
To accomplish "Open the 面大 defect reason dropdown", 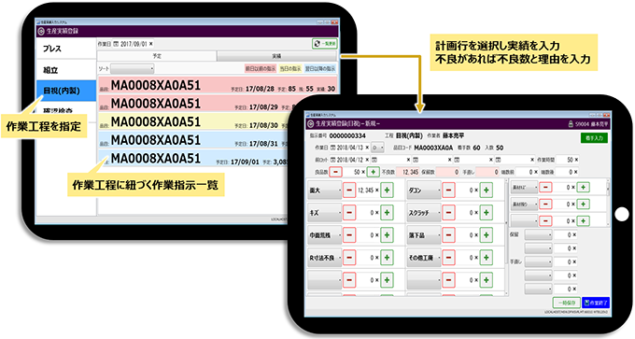I will click(x=325, y=190).
